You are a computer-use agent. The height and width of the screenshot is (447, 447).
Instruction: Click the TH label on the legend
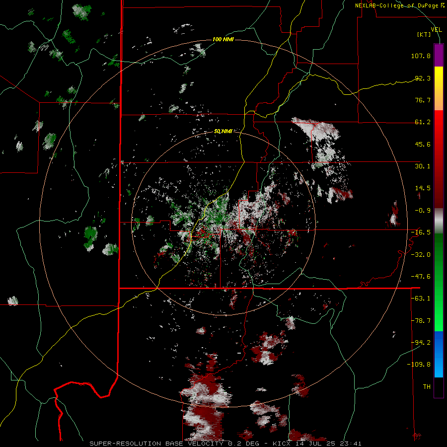(427, 387)
